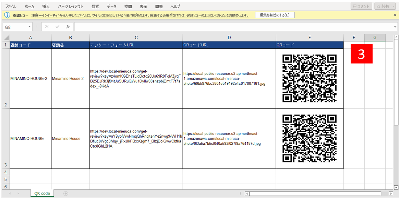
Task: Open the ページ レイアウト tab
Action: pos(71,6)
